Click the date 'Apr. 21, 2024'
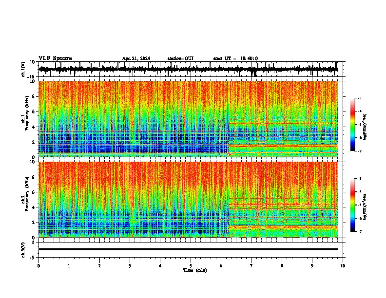Screen dimensions: 386x298 coord(136,58)
